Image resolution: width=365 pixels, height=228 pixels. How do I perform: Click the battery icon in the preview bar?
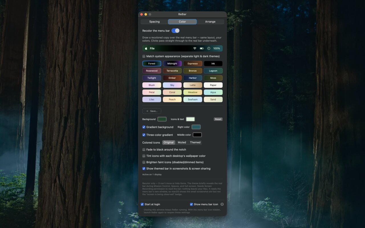pyautogui.click(x=202, y=48)
